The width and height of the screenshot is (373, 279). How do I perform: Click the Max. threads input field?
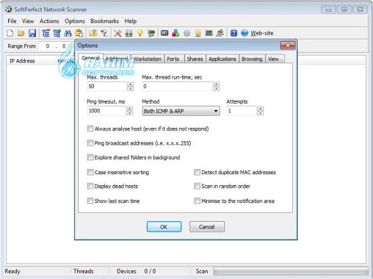[108, 86]
